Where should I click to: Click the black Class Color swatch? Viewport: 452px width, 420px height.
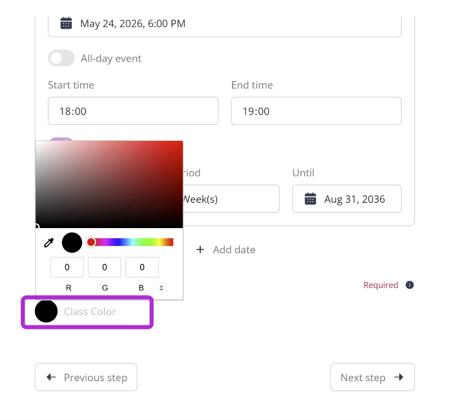tap(46, 311)
